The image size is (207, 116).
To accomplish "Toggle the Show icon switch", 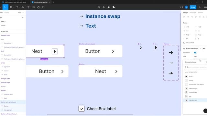I will coord(195,53).
